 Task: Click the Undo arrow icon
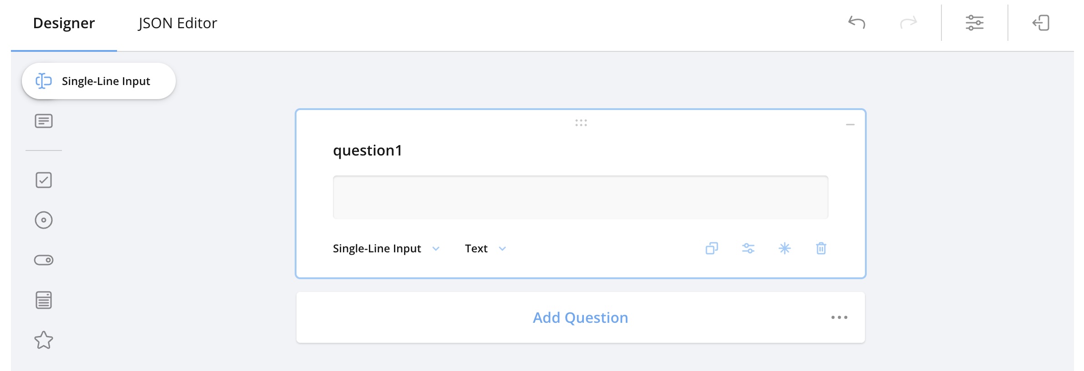coord(857,22)
